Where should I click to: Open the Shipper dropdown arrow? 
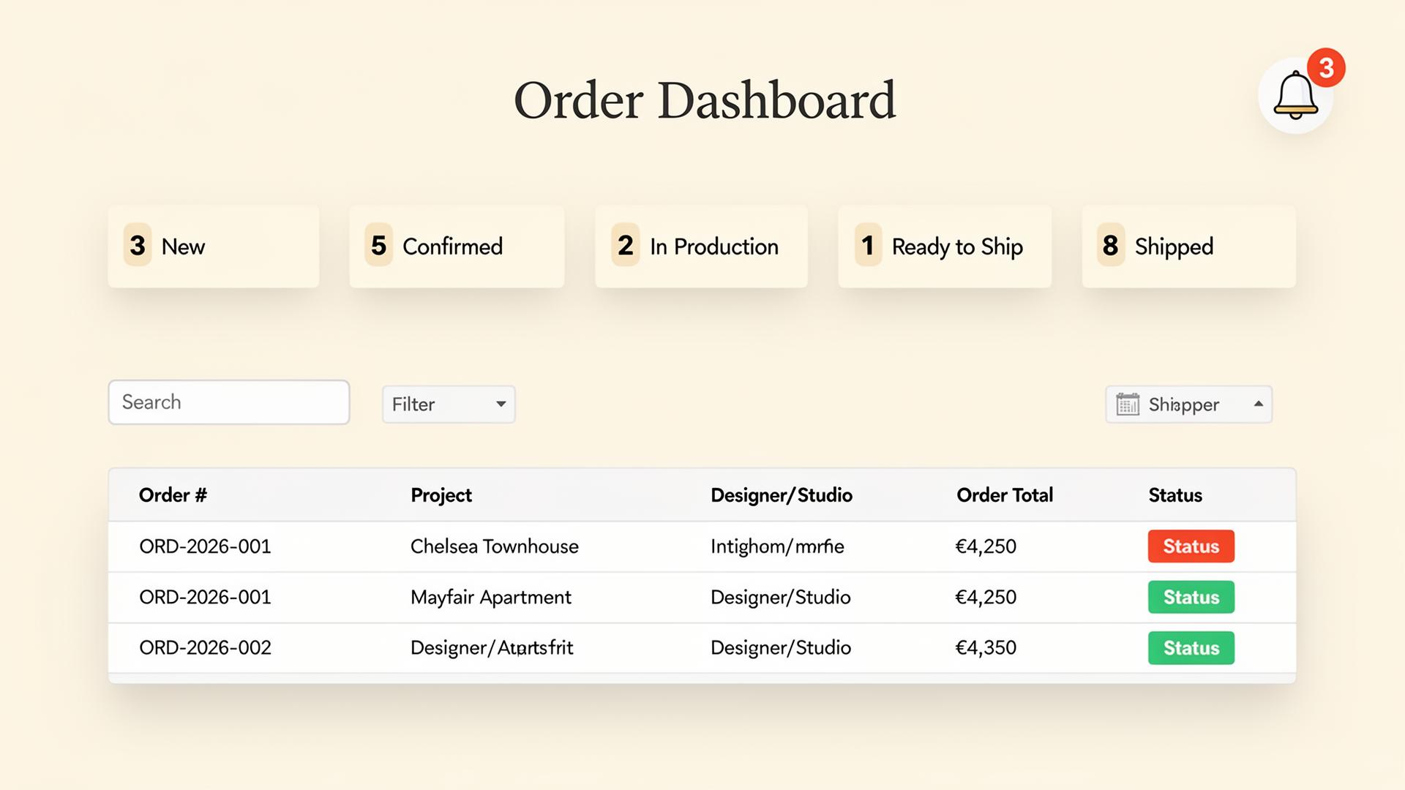1258,404
